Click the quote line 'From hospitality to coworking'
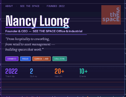This screenshot has width=126, height=97. click(x=28, y=39)
